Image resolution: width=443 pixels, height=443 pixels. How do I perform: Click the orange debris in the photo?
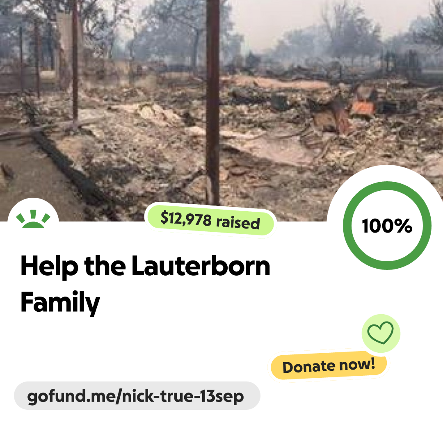(363, 107)
